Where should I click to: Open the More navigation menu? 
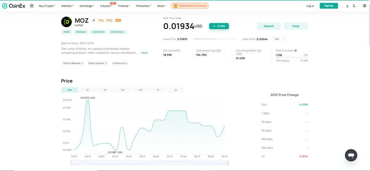[x=161, y=6]
